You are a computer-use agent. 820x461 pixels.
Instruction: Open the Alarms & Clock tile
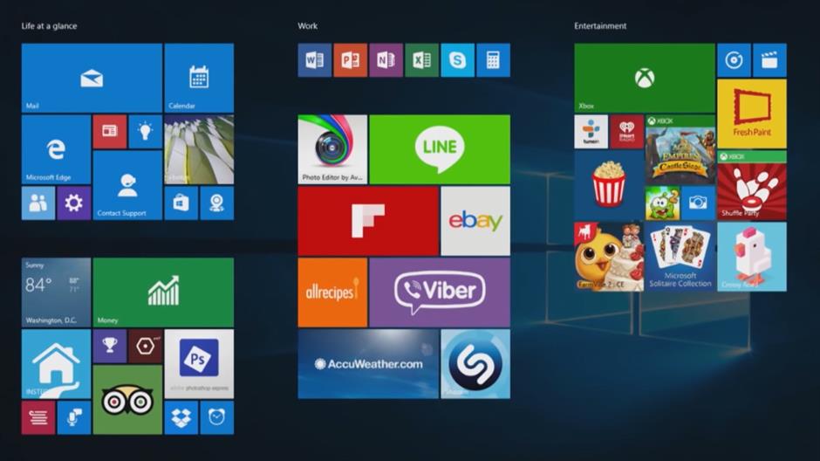(217, 417)
